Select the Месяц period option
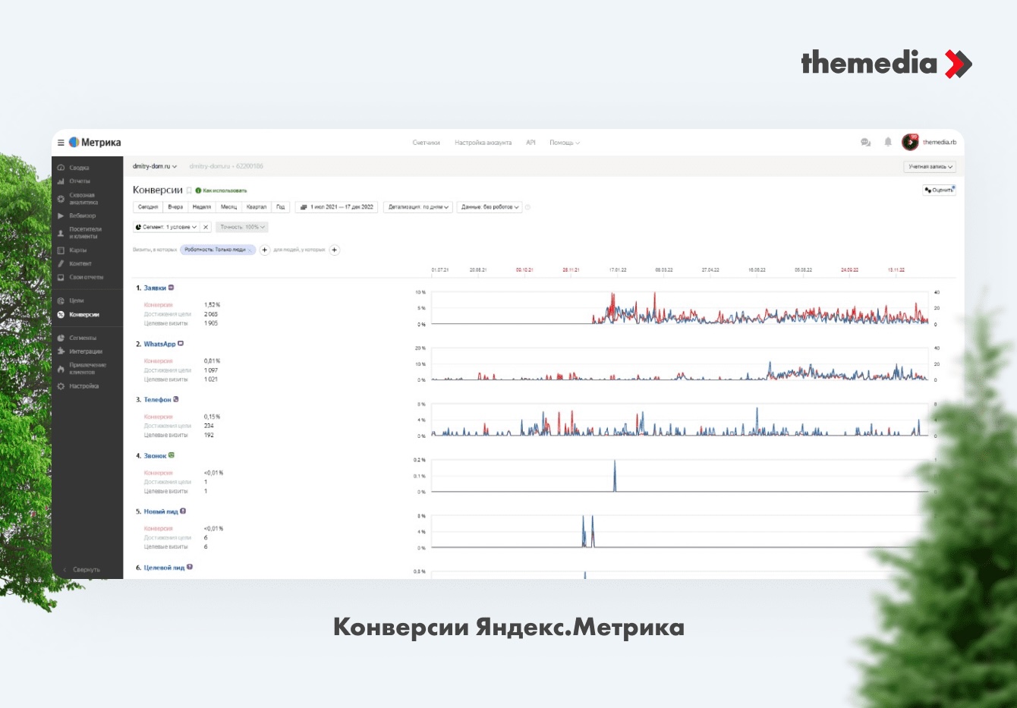The image size is (1017, 708). click(228, 206)
